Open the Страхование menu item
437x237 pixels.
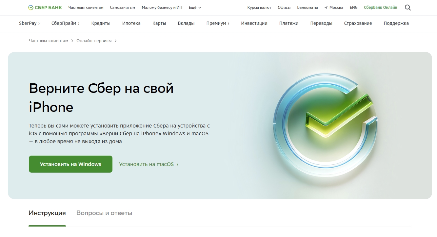pyautogui.click(x=358, y=23)
